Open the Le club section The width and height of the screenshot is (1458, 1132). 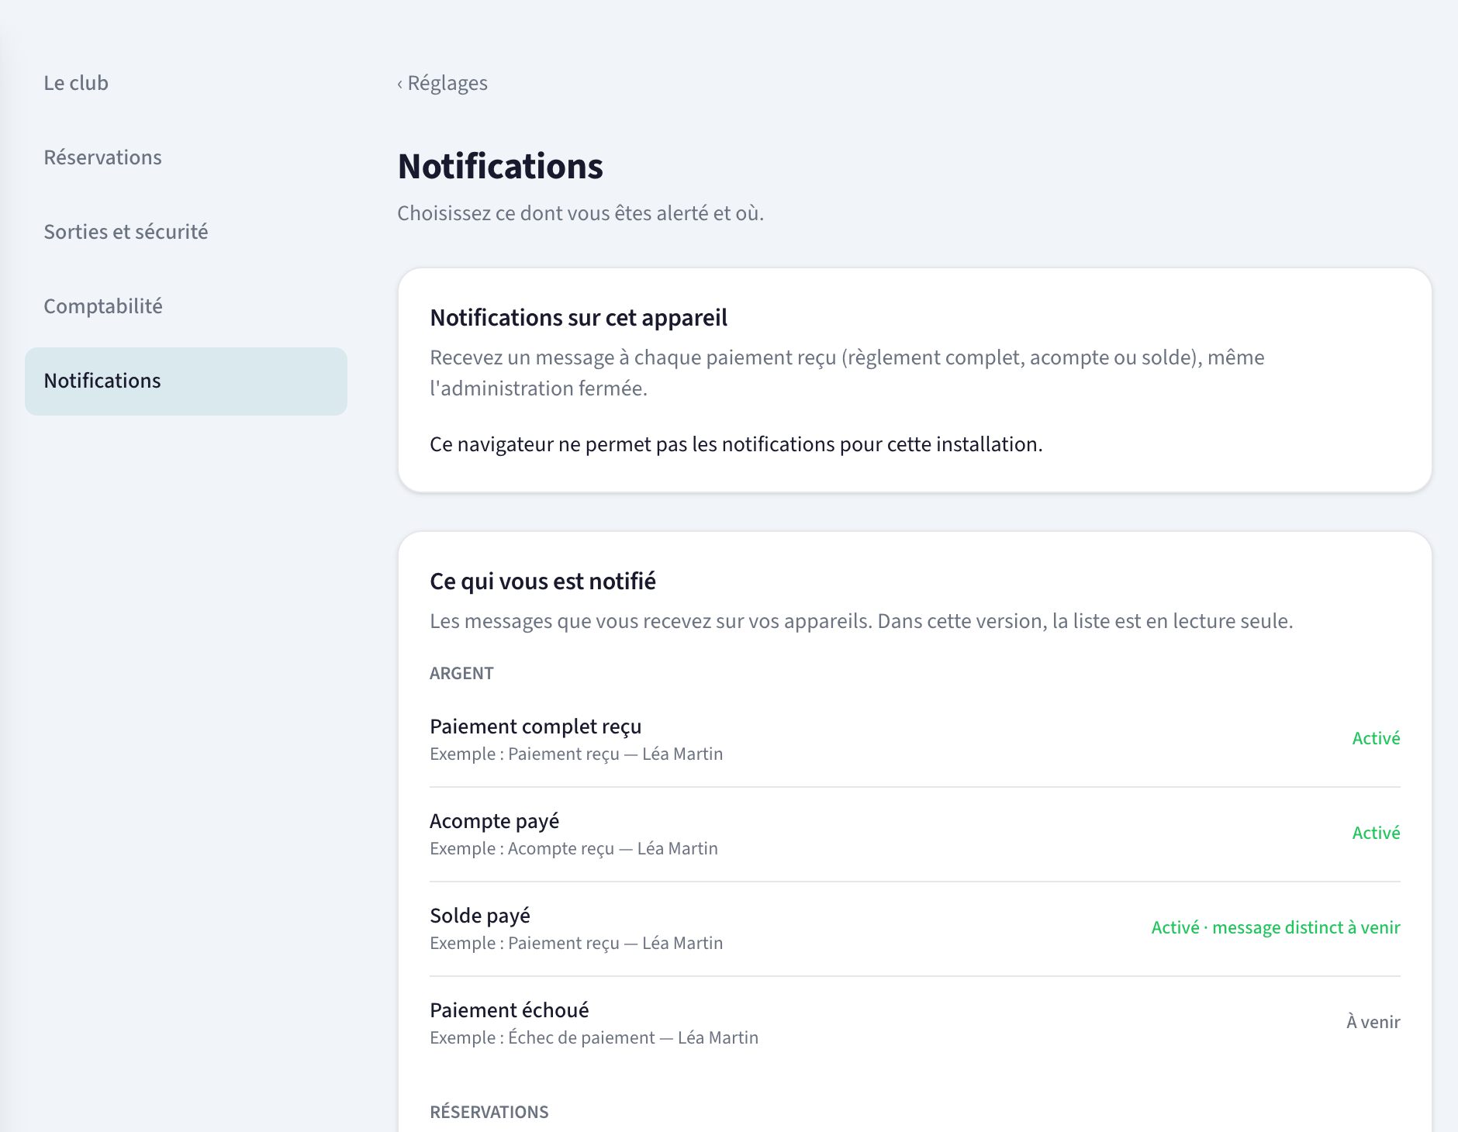[76, 83]
